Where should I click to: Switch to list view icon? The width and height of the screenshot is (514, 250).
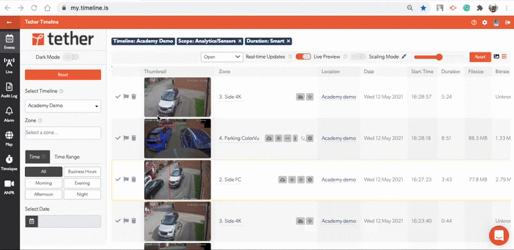point(504,57)
